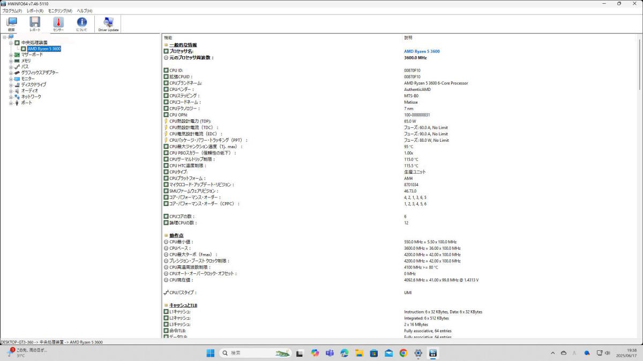Screen dimensions: 643x361
Task: Select the AuthenticAMD vendor value
Action: coord(417,89)
